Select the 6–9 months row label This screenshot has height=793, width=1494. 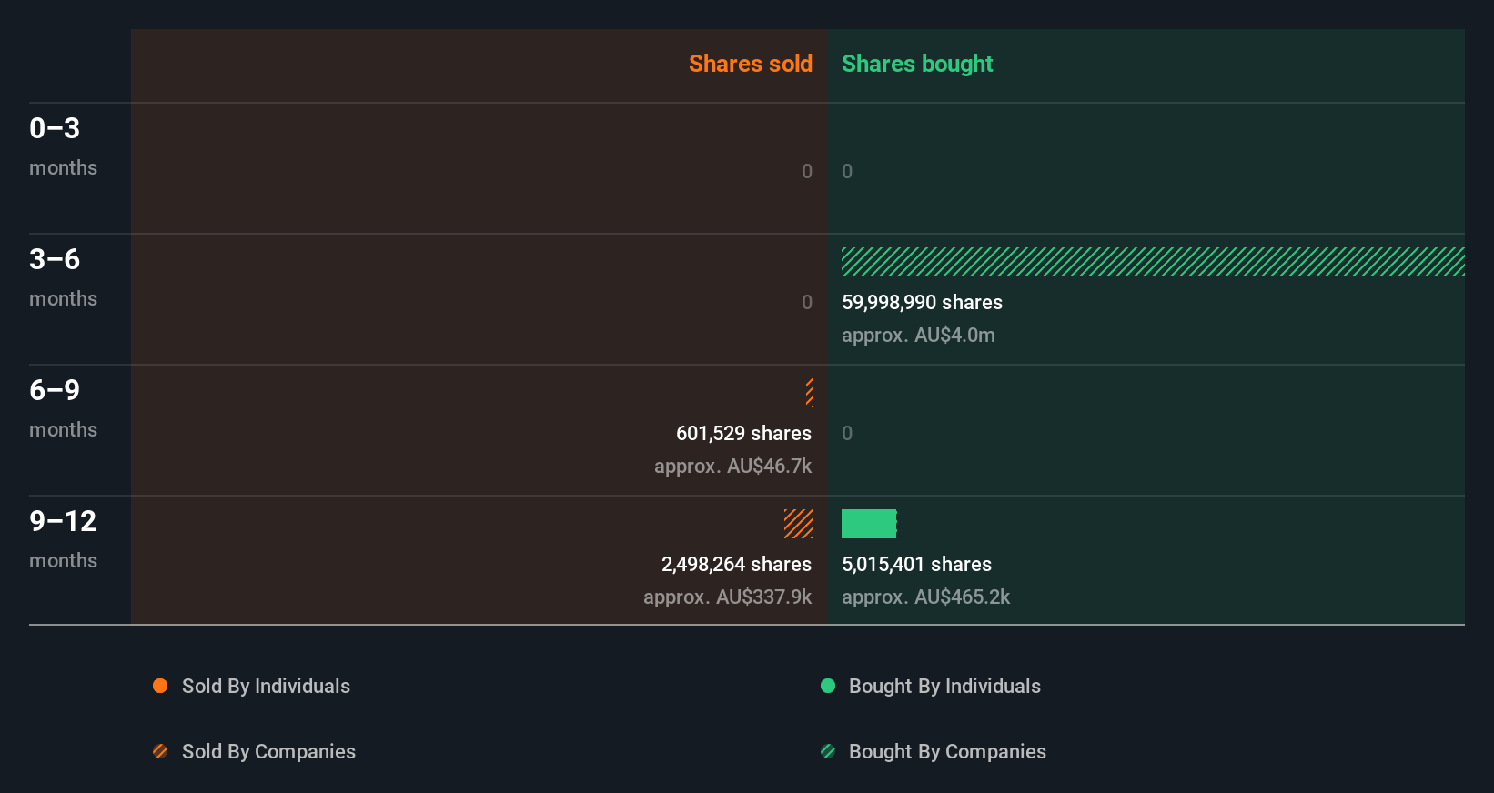click(63, 407)
